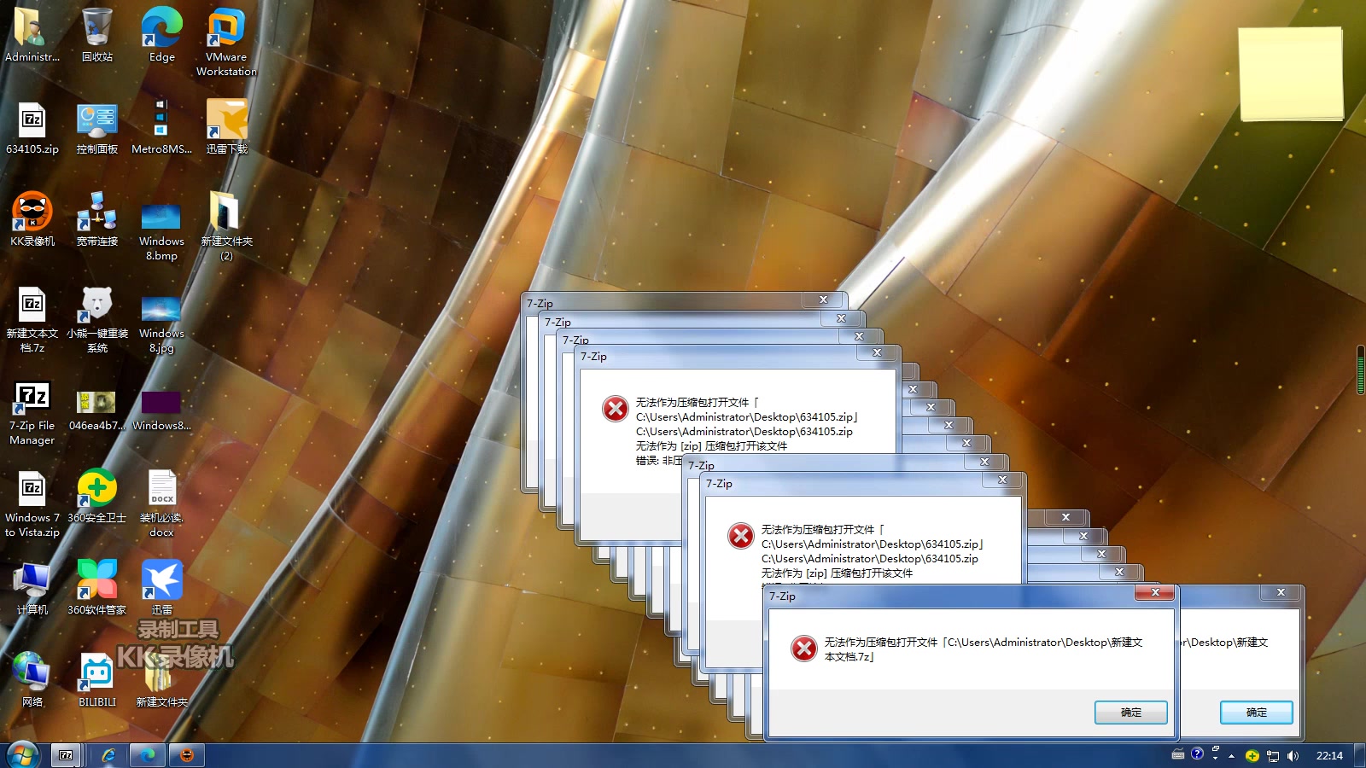Open 360安全卫士 from the desktop
The height and width of the screenshot is (768, 1366).
coord(96,488)
